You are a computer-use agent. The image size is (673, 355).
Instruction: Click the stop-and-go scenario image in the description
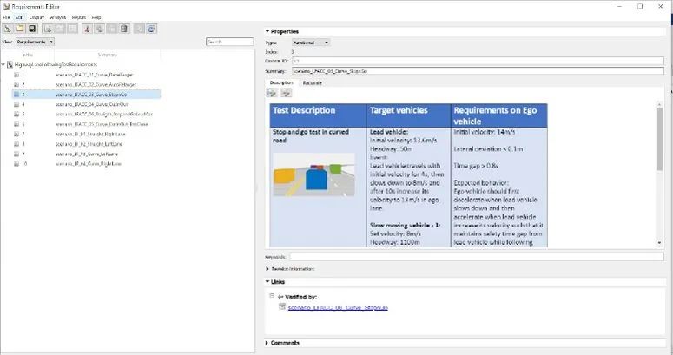tap(314, 174)
